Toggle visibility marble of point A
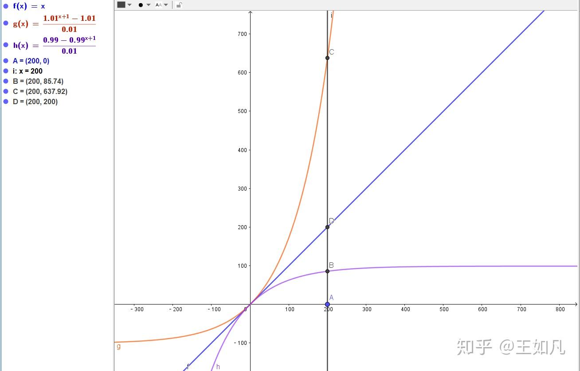The image size is (580, 371). click(6, 61)
